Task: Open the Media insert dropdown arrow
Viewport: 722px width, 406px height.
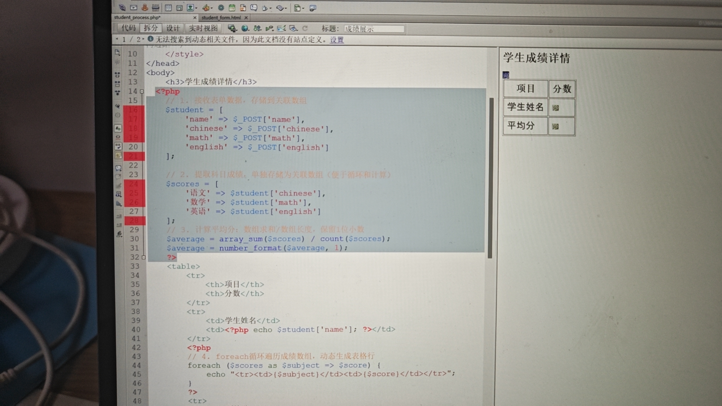Action: [x=212, y=8]
